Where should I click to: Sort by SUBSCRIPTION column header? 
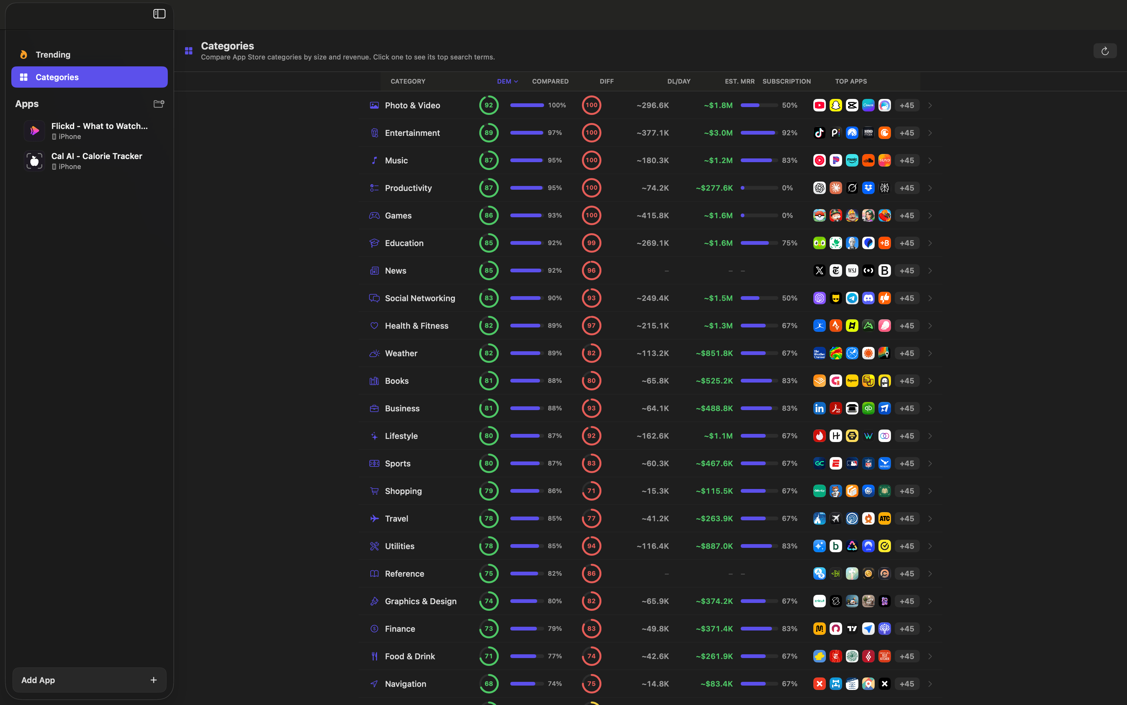787,81
